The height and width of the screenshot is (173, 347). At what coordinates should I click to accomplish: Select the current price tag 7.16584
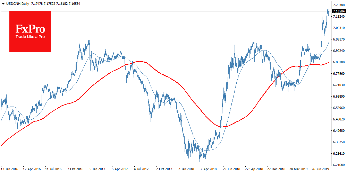coord(339,11)
